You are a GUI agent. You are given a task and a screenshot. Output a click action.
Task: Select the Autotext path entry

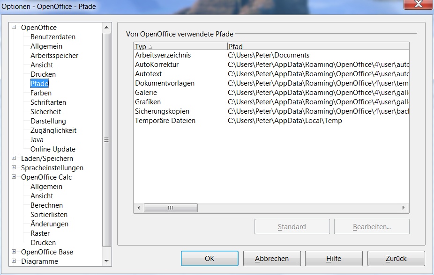point(271,74)
